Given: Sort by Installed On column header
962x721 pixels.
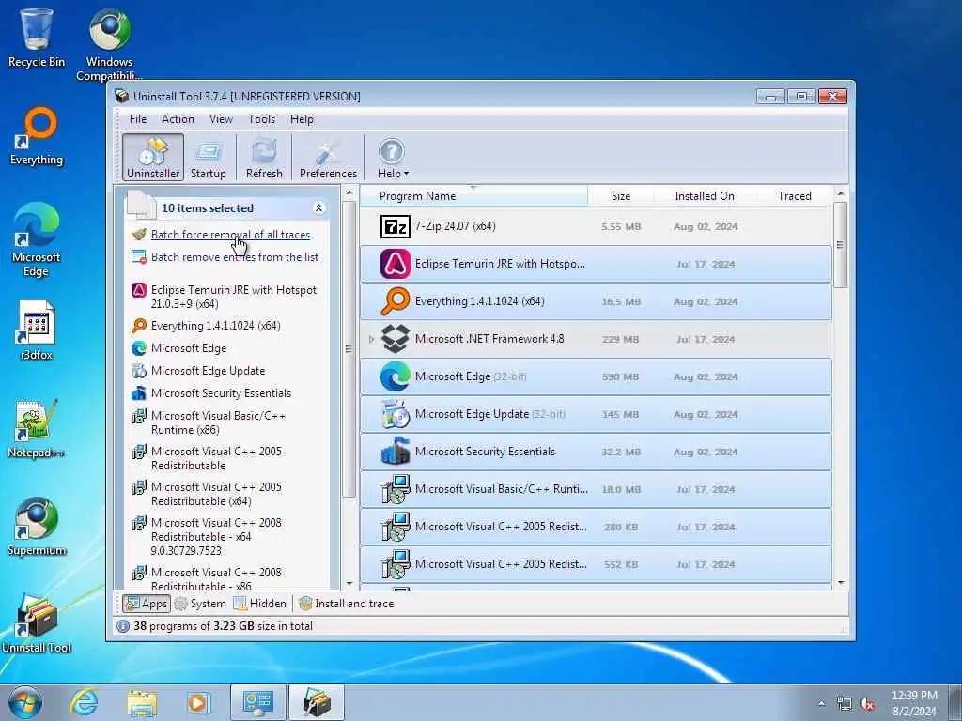Looking at the screenshot, I should (x=705, y=196).
